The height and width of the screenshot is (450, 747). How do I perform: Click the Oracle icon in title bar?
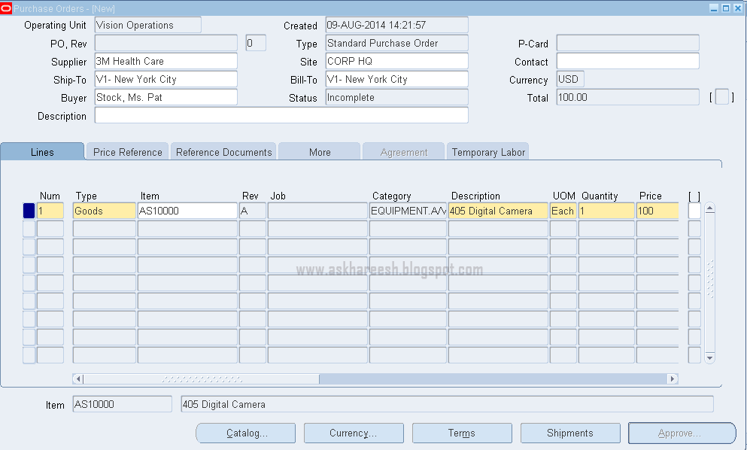point(6,8)
